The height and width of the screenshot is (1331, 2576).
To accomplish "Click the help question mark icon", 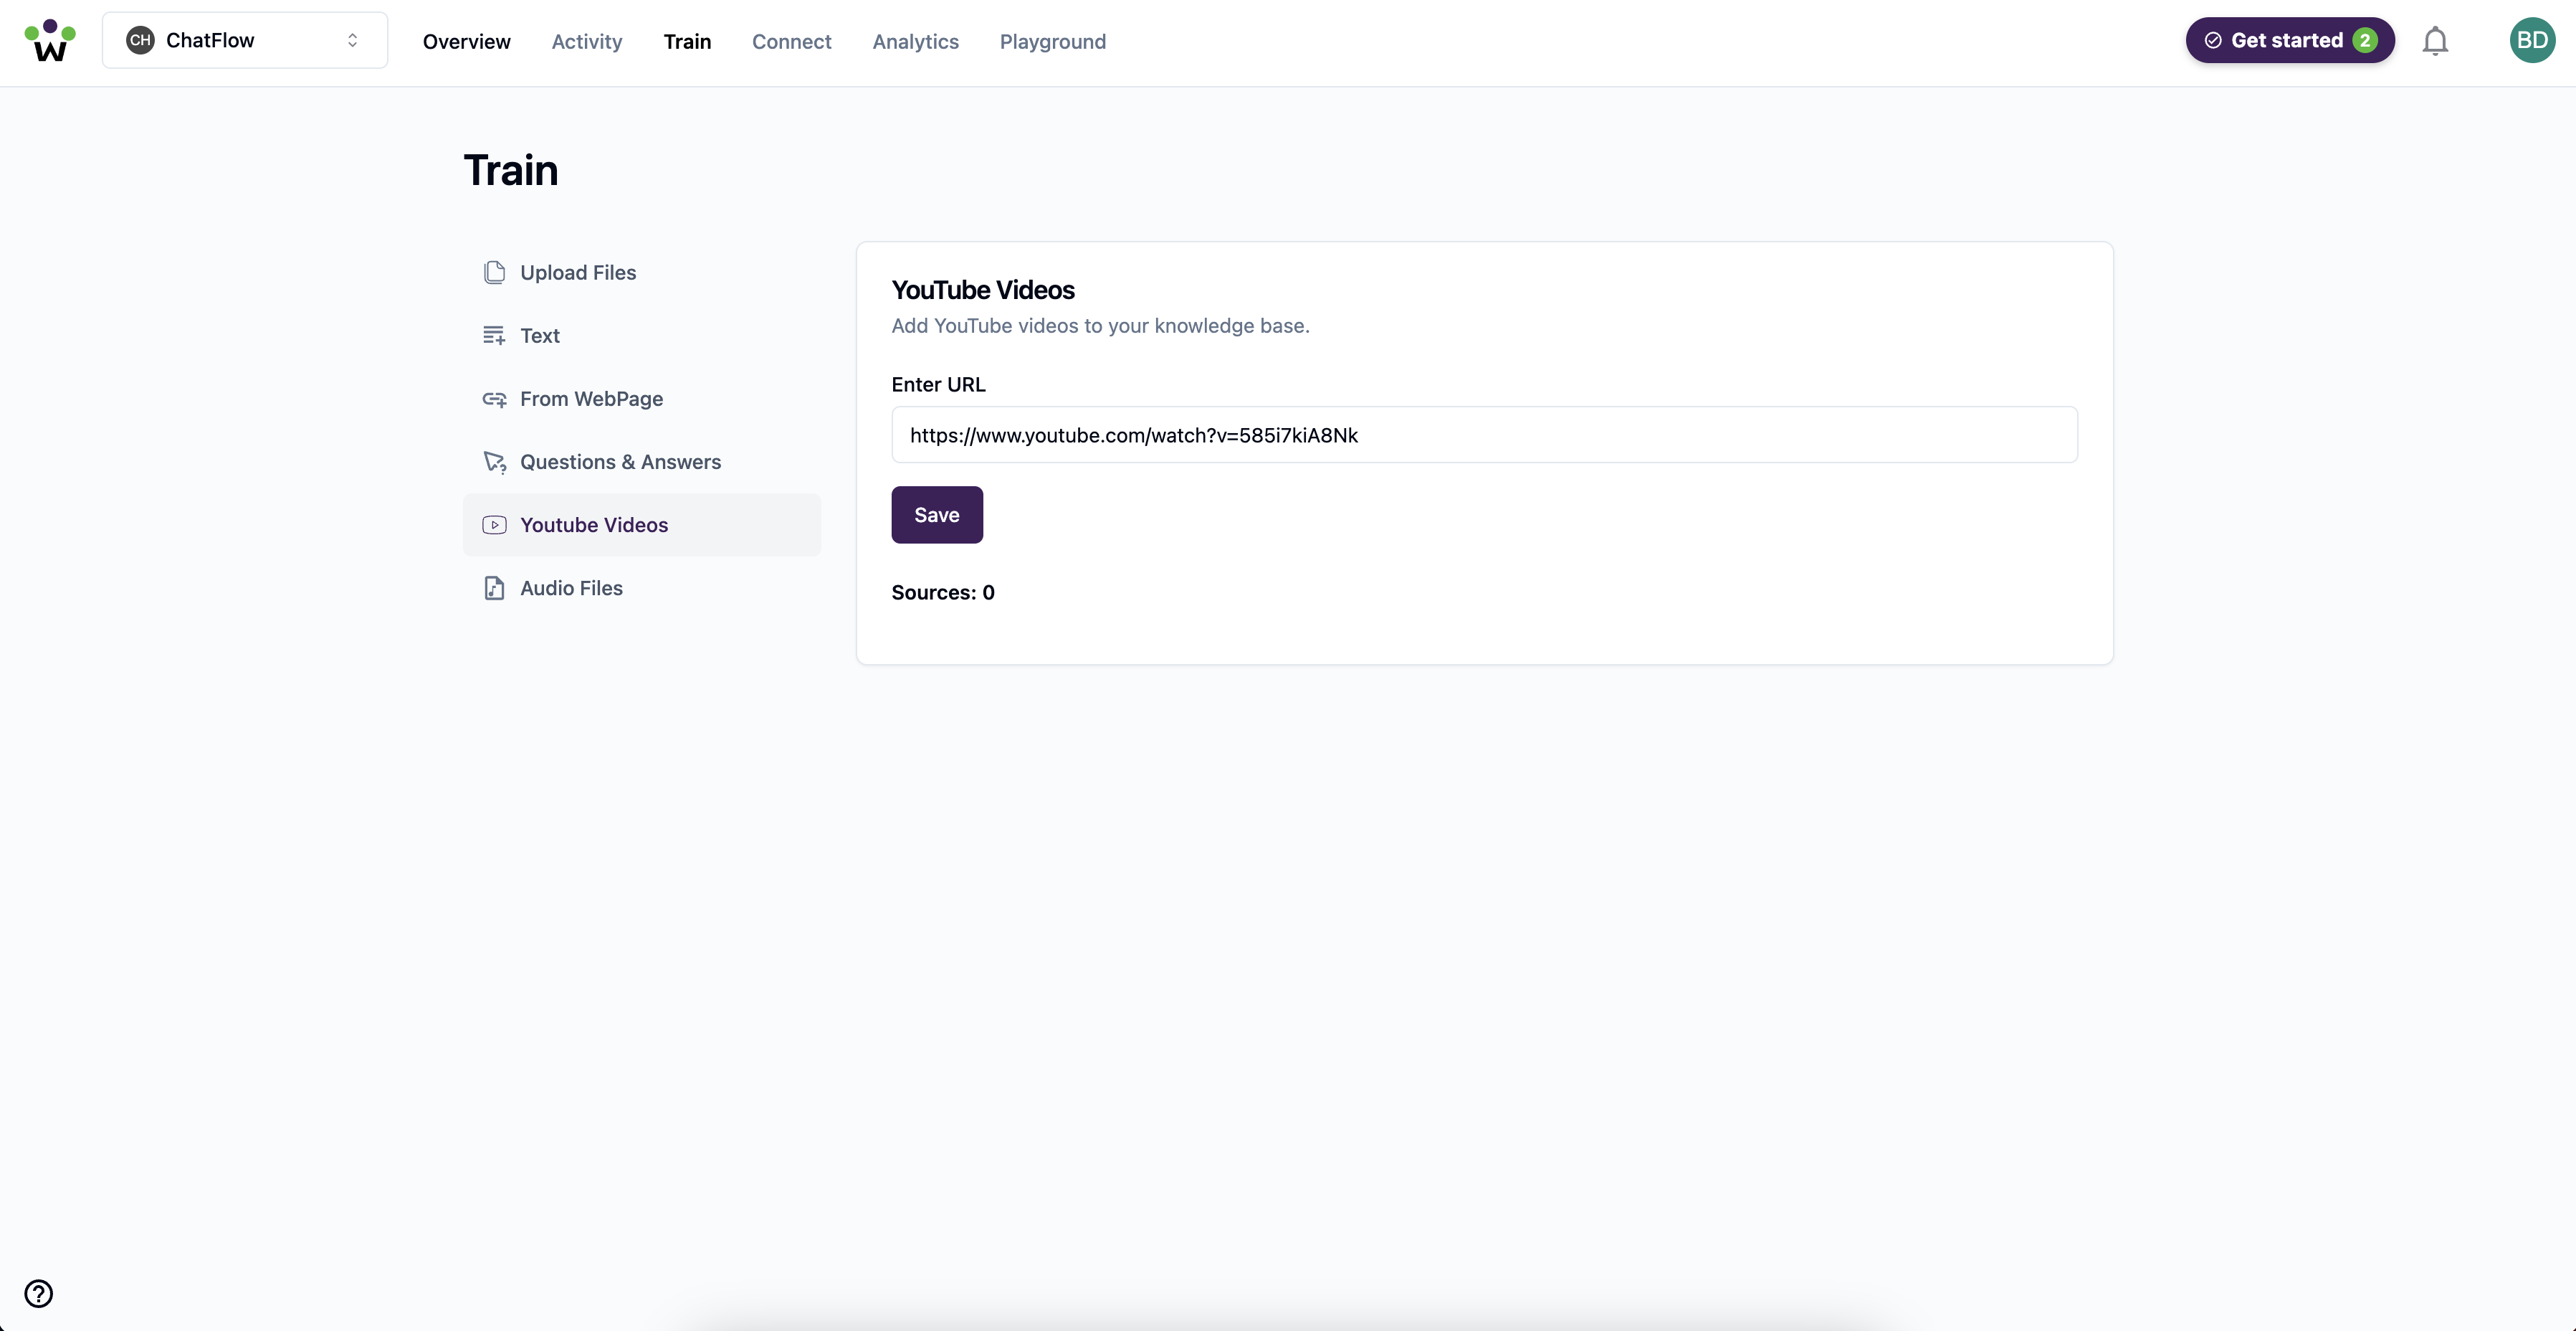I will (39, 1293).
